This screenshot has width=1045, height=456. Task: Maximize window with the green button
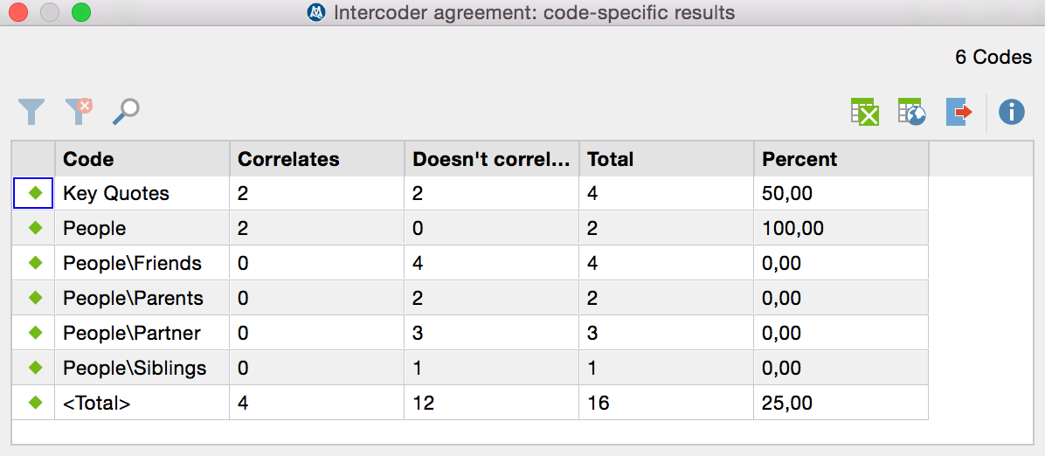80,13
